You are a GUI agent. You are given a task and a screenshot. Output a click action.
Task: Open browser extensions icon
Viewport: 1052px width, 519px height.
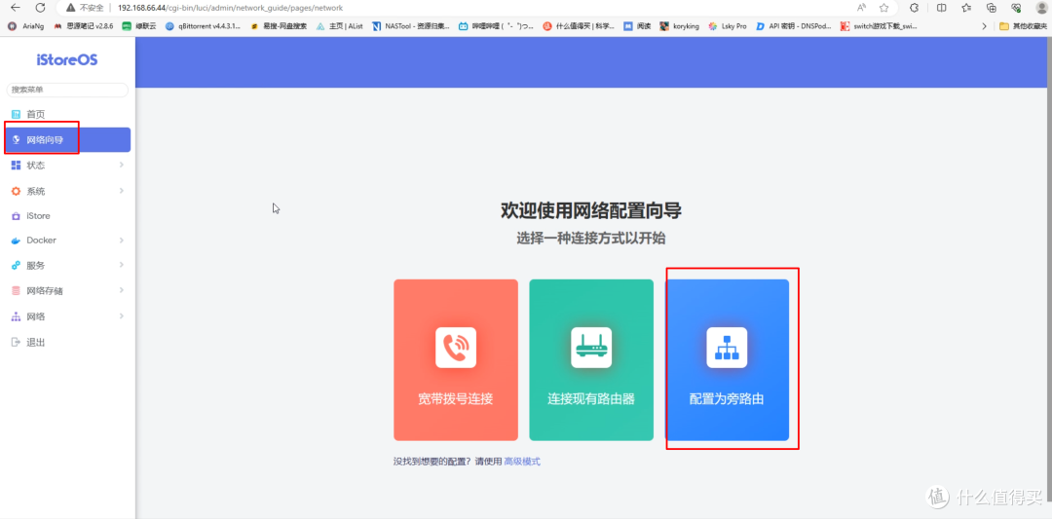pos(914,8)
